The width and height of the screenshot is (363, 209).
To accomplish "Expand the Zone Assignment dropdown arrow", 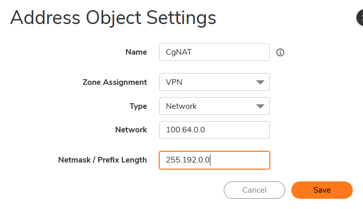I will tap(260, 82).
